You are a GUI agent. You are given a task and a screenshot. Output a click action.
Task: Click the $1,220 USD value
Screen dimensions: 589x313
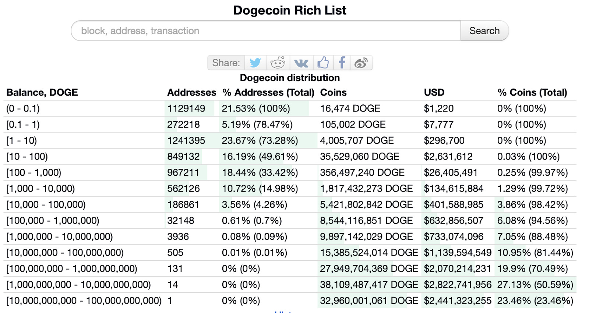(x=439, y=109)
